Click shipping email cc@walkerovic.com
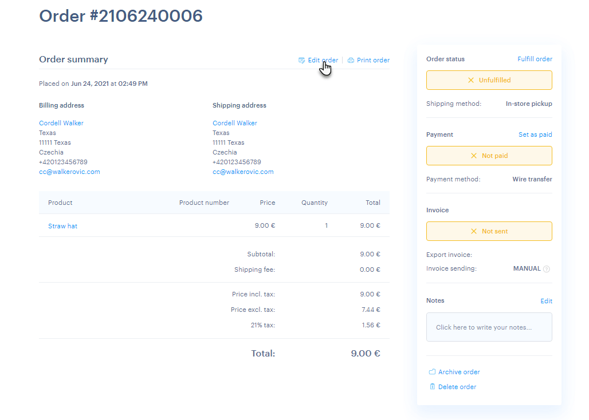 coord(243,172)
